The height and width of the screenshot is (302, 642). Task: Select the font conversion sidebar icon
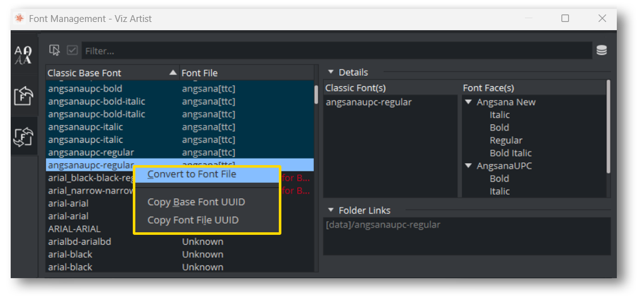(x=23, y=136)
